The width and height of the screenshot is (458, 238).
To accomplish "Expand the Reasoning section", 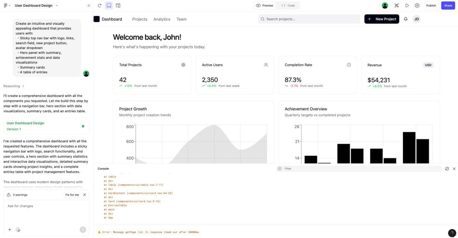I will [x=14, y=86].
